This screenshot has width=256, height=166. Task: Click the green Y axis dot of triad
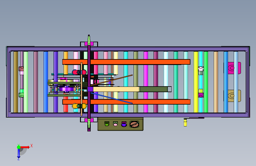tap(19, 147)
